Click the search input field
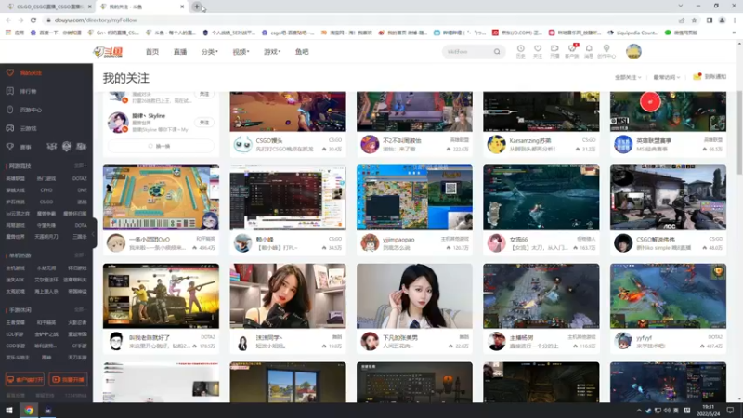The width and height of the screenshot is (743, 418). [469, 52]
